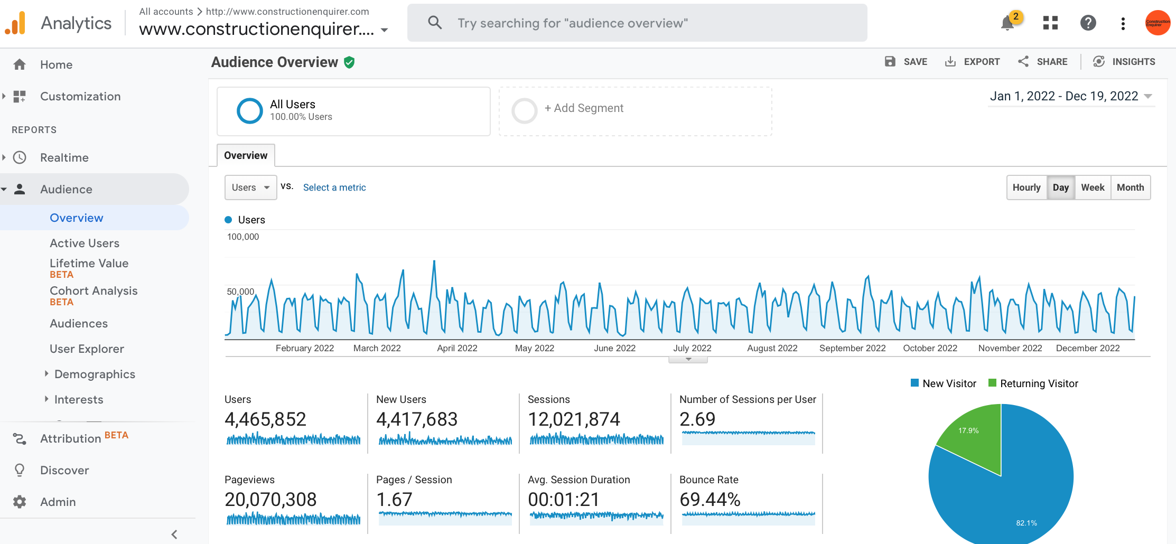1176x544 pixels.
Task: Switch chart granularity to Hourly
Action: coord(1026,187)
